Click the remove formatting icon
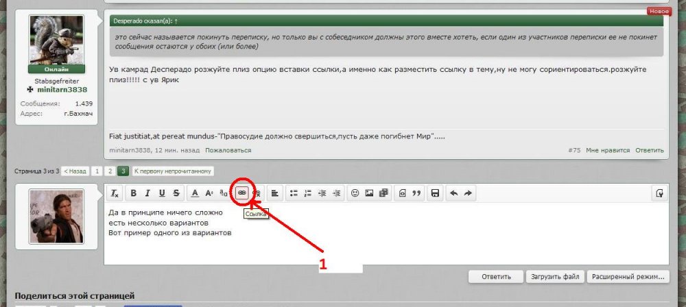This screenshot has width=686, height=307. (115, 193)
